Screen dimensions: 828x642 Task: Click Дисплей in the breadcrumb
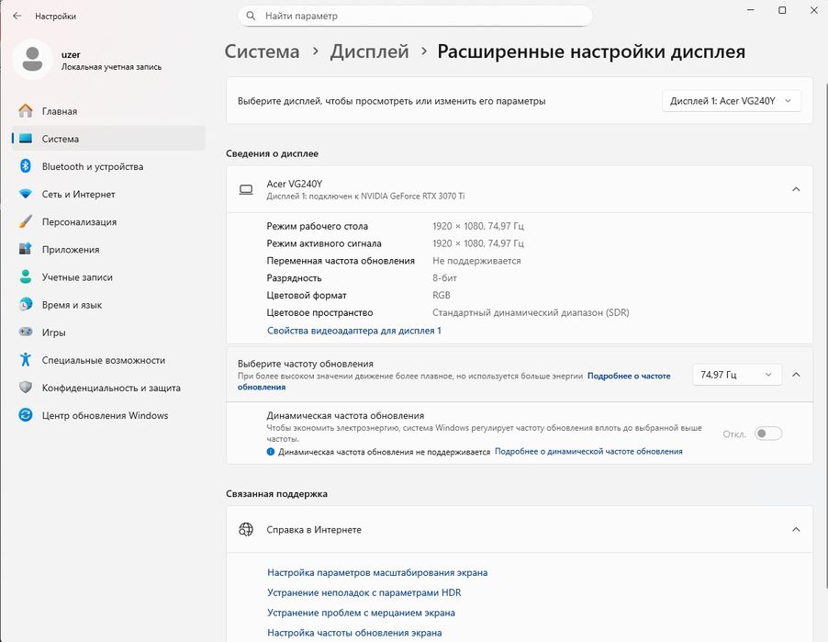[x=369, y=51]
